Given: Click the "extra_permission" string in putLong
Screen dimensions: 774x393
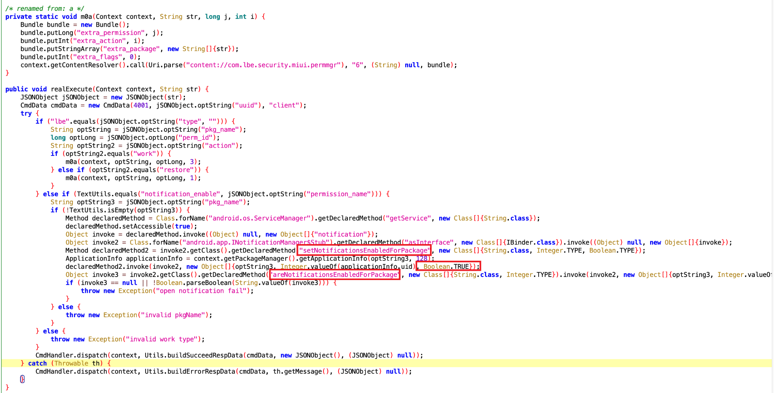Looking at the screenshot, I should tap(111, 33).
